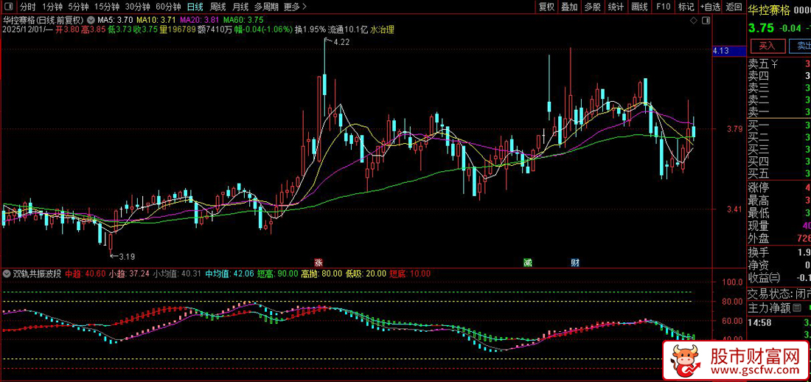Click the red 买入 buy button
Image resolution: width=811 pixels, height=382 pixels.
point(768,46)
